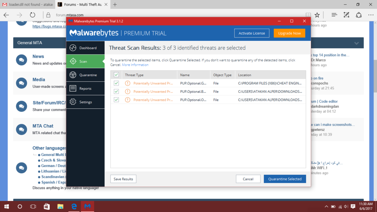377x212 pixels.
Task: Select the Quarantine sidebar icon
Action: coord(73,75)
